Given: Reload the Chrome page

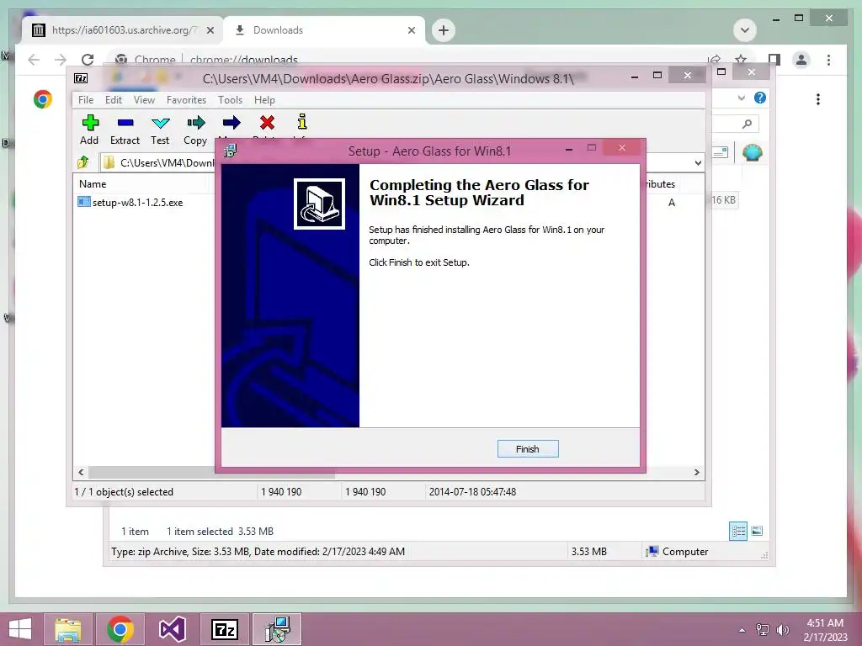Looking at the screenshot, I should (x=88, y=60).
